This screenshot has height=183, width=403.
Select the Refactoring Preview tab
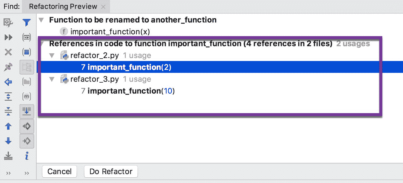(x=63, y=6)
